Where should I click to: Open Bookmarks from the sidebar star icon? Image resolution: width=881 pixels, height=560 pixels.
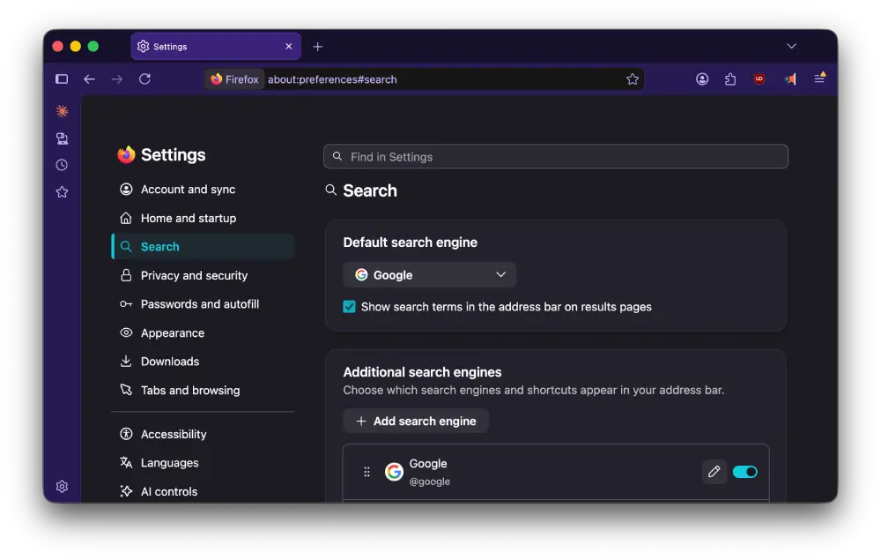(63, 192)
